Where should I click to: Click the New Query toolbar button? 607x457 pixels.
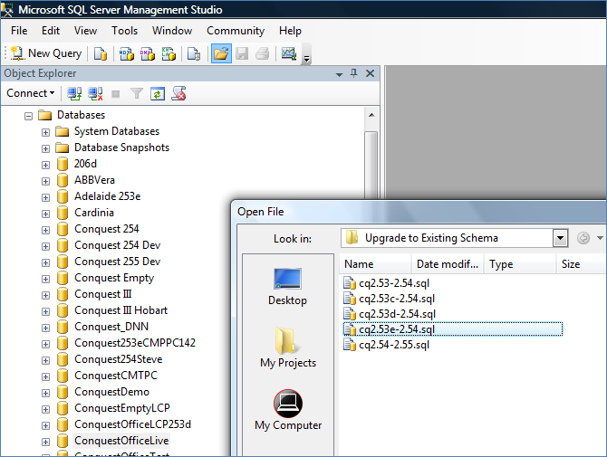pyautogui.click(x=46, y=53)
